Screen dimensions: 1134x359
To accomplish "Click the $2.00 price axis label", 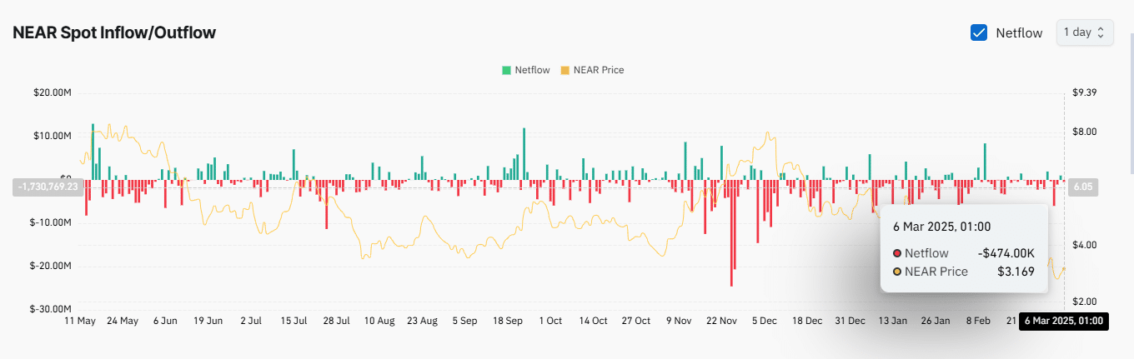I will click(x=1083, y=302).
